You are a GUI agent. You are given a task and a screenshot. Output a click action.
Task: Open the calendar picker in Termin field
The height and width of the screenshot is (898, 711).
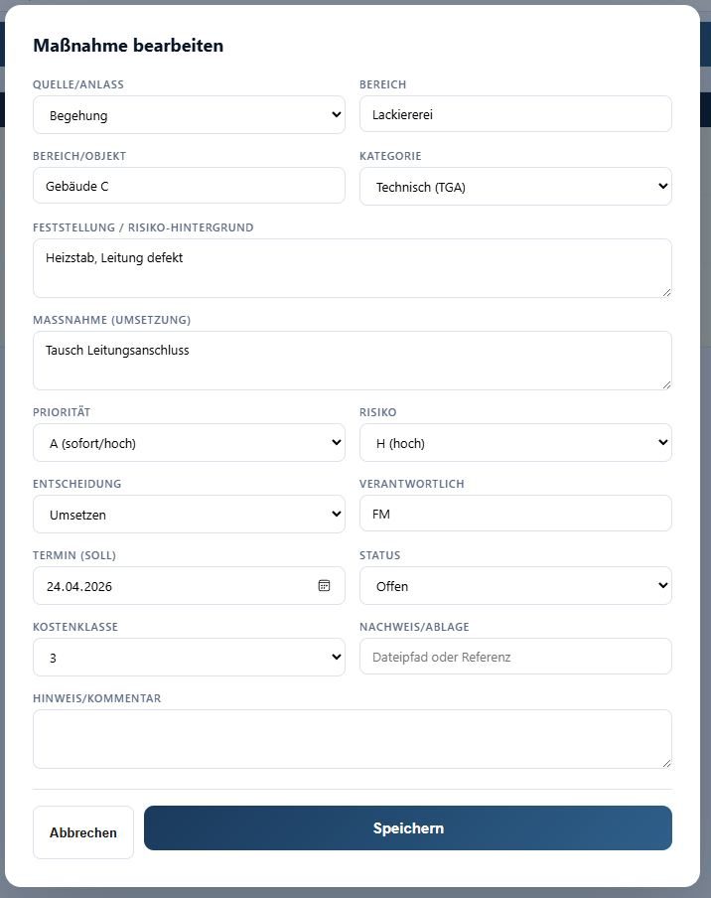(x=324, y=585)
